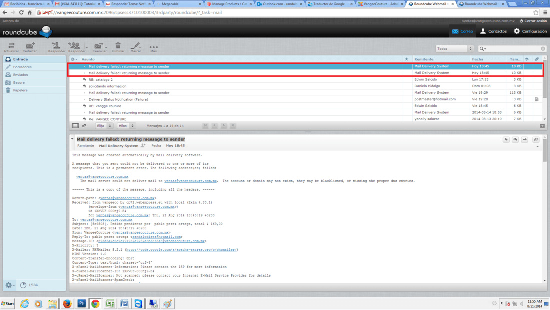Go to first page of messages
This screenshot has width=550, height=310.
(x=205, y=126)
